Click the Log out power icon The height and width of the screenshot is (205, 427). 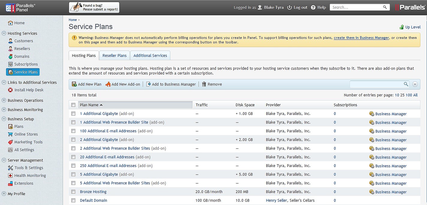(x=289, y=7)
